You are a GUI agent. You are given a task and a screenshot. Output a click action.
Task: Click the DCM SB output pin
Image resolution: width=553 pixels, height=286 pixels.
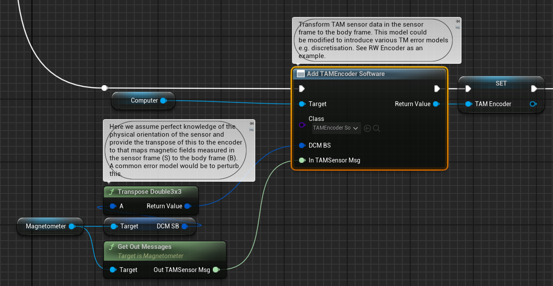click(x=185, y=226)
